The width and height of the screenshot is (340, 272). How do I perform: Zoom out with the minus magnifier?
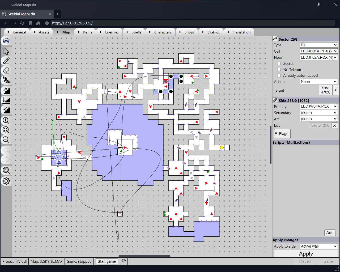pyautogui.click(x=6, y=139)
